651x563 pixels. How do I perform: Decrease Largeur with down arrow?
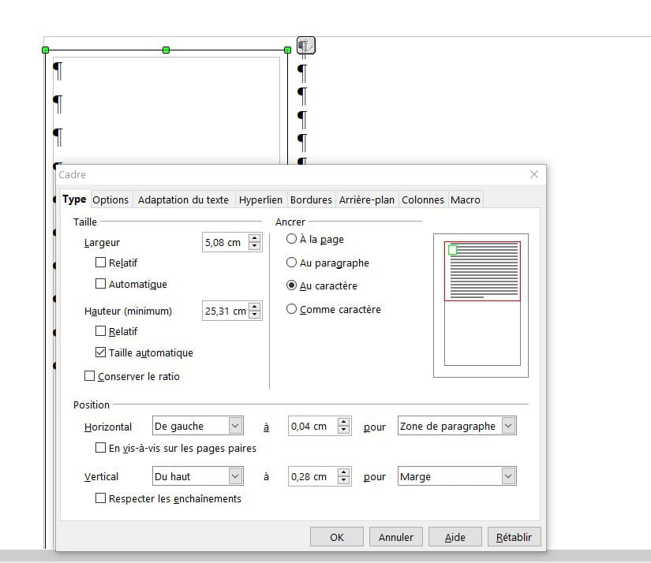(255, 247)
